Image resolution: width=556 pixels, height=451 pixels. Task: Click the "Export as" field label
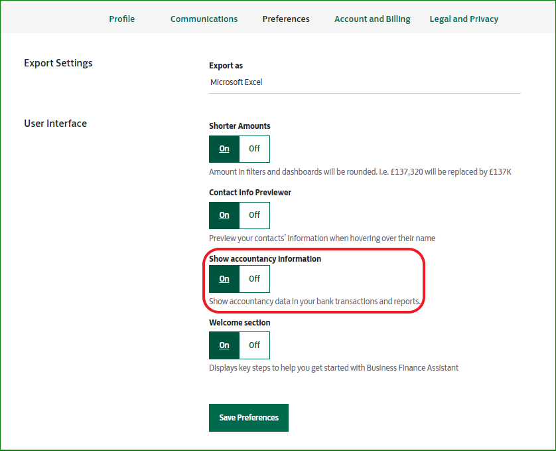[x=226, y=66]
